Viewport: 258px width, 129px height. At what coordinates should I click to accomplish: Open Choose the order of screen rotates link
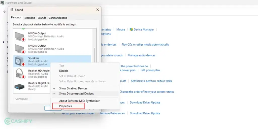tap(146, 92)
